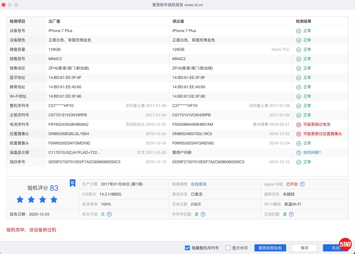The width and height of the screenshot is (355, 254).
Task: Click the green check icon for 设备型号
Action: [x=299, y=31]
